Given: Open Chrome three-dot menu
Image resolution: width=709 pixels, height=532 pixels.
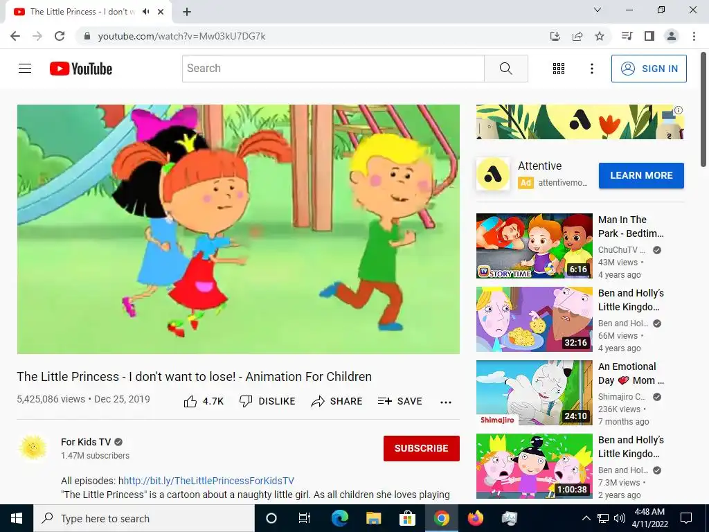Looking at the screenshot, I should [694, 36].
